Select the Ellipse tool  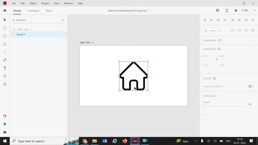point(5,36)
